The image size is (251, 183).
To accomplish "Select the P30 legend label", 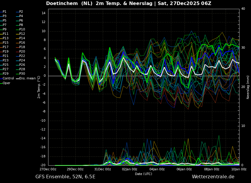I will pos(22,74).
